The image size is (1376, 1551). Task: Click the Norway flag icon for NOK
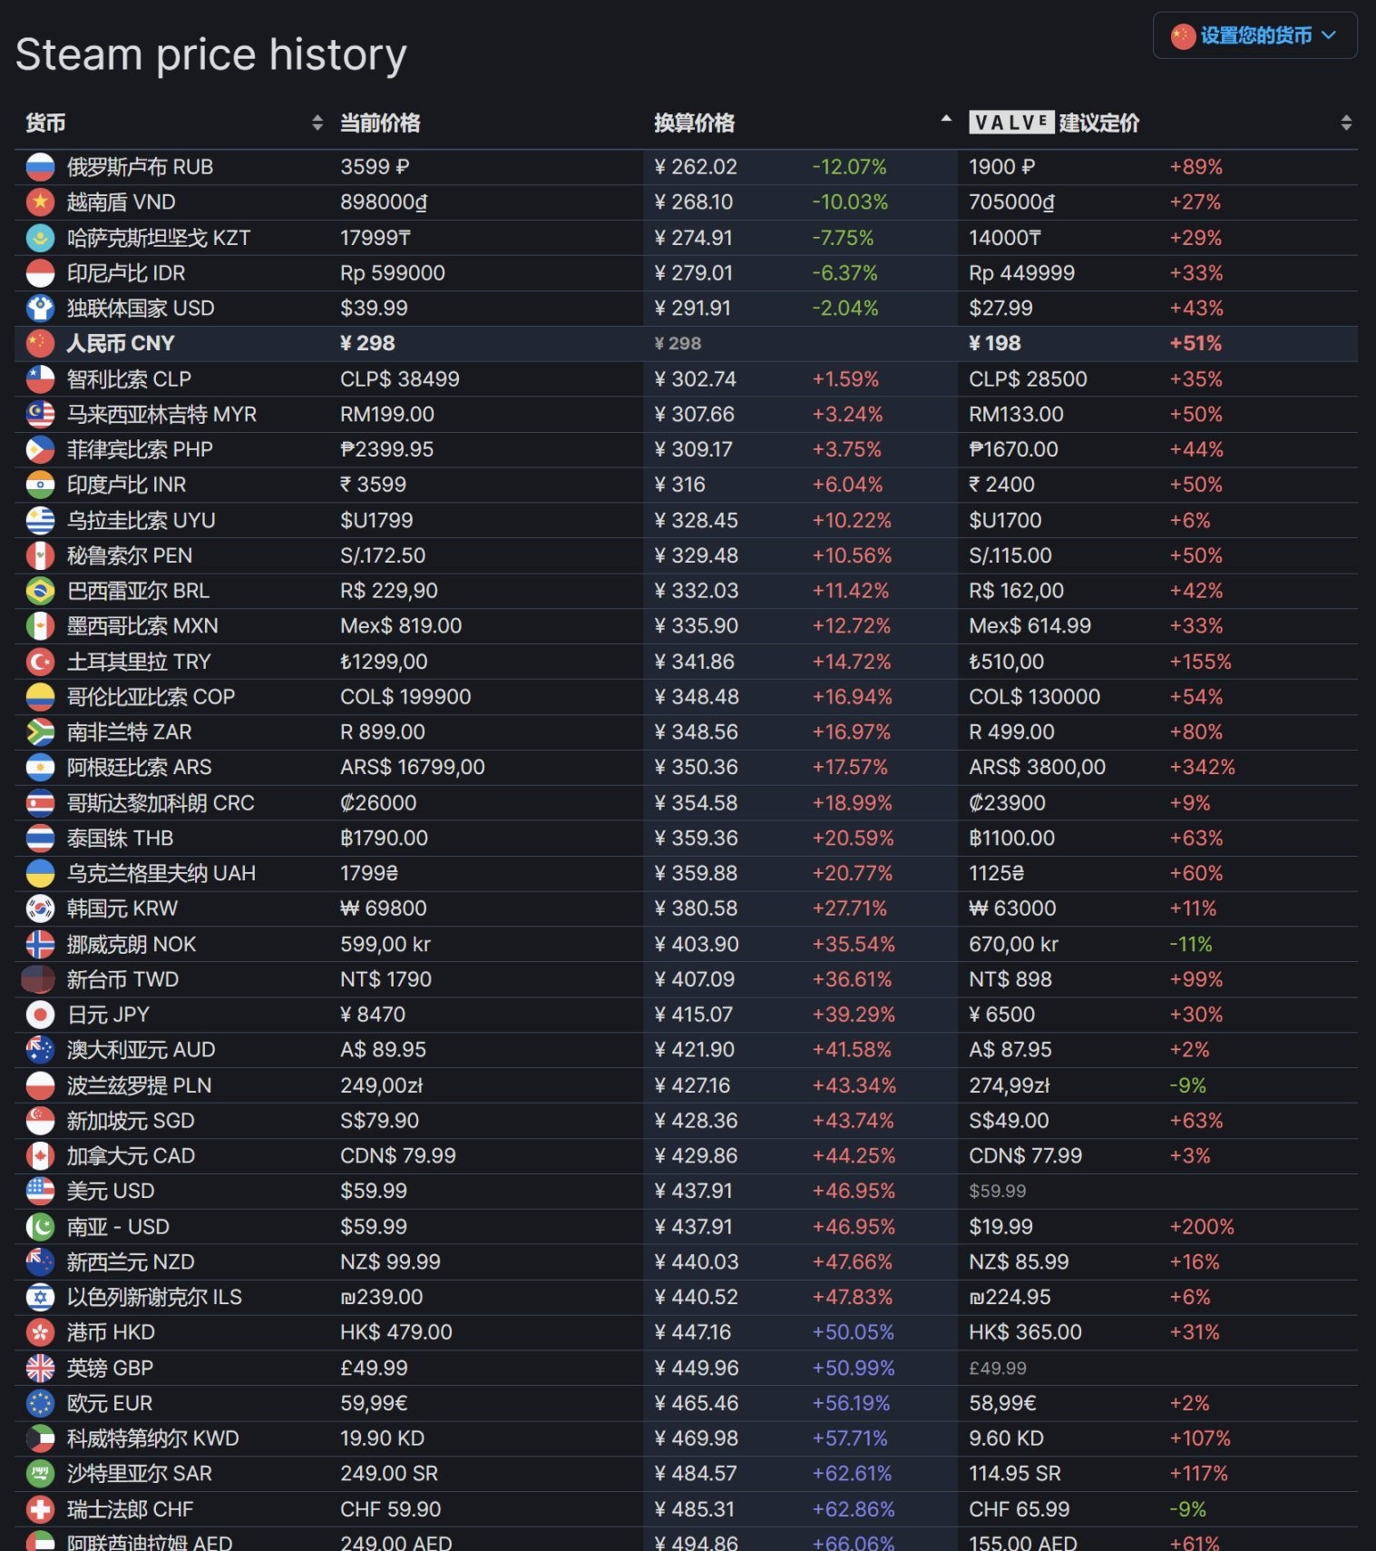pyautogui.click(x=40, y=945)
